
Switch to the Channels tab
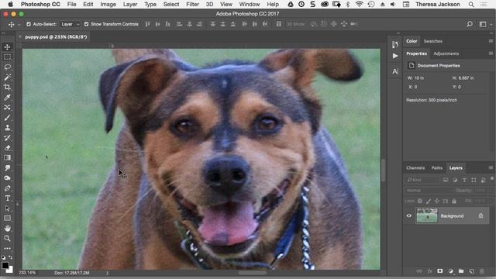(x=415, y=168)
